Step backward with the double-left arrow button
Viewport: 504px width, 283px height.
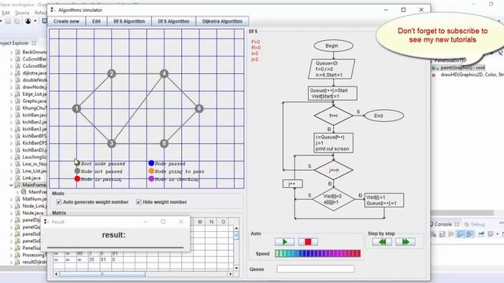point(382,241)
